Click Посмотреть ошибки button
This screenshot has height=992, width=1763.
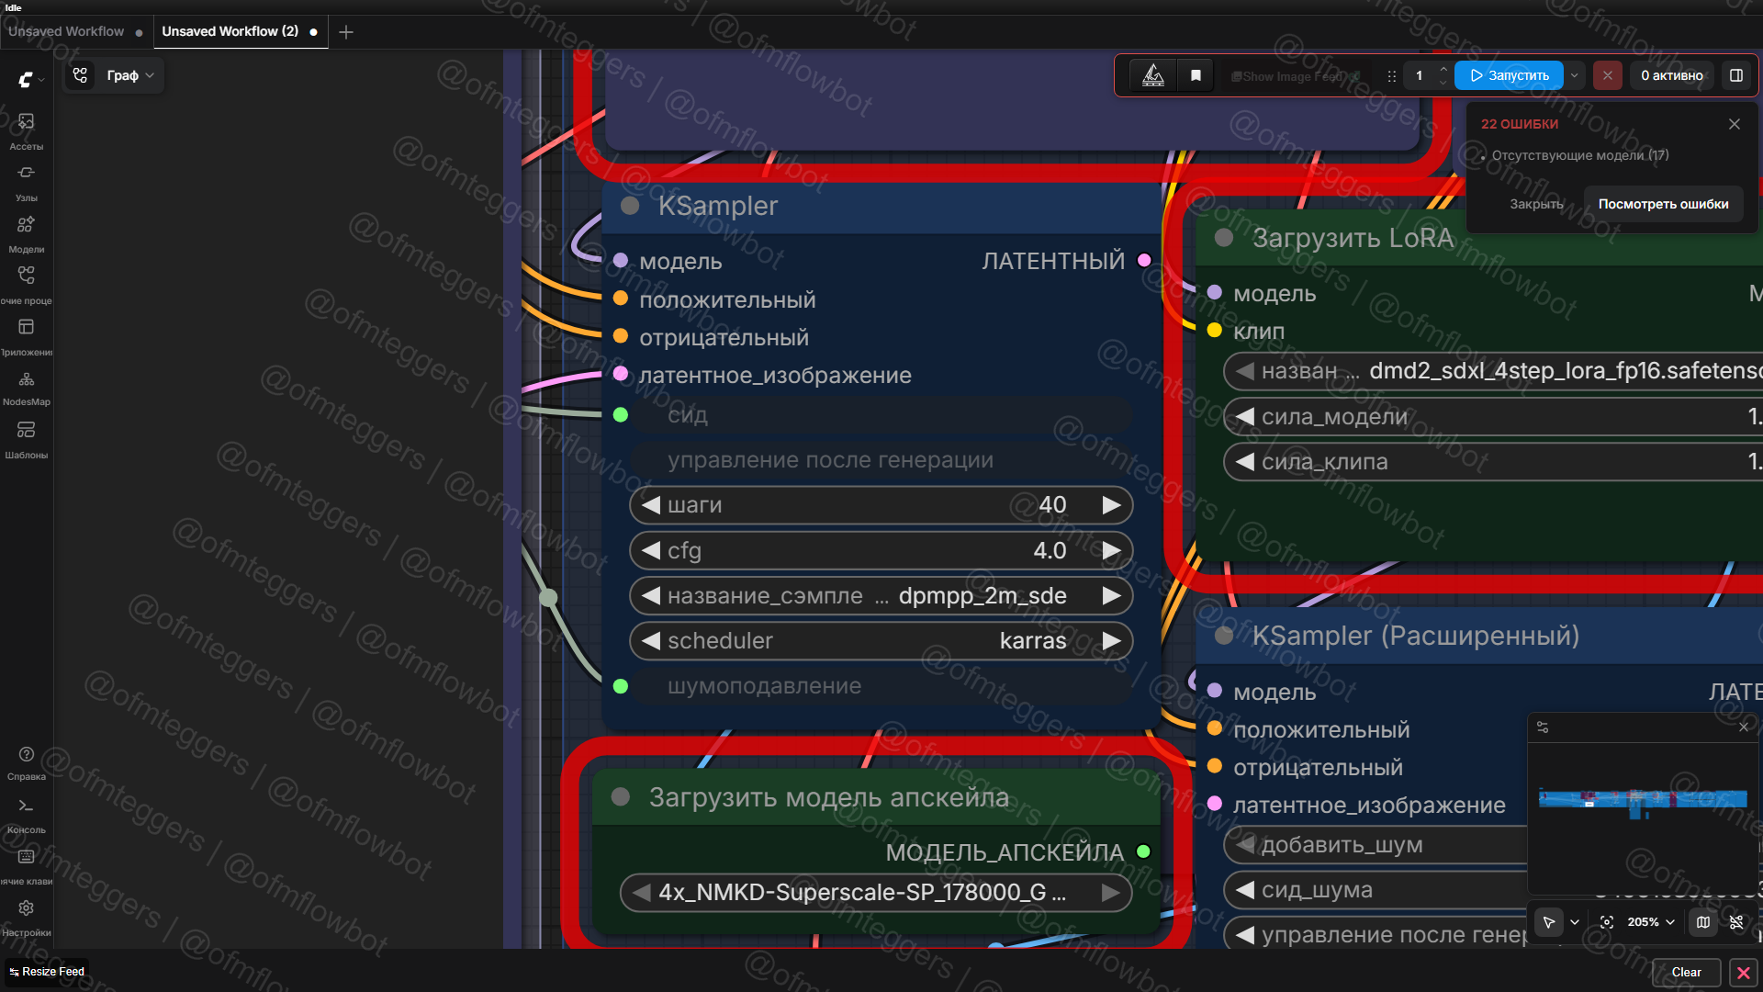click(1663, 204)
